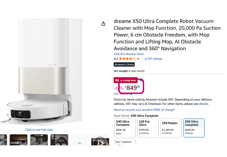227x157 pixels.
Task: Select the X50 Ultra Complete style
Action: [x=194, y=128]
